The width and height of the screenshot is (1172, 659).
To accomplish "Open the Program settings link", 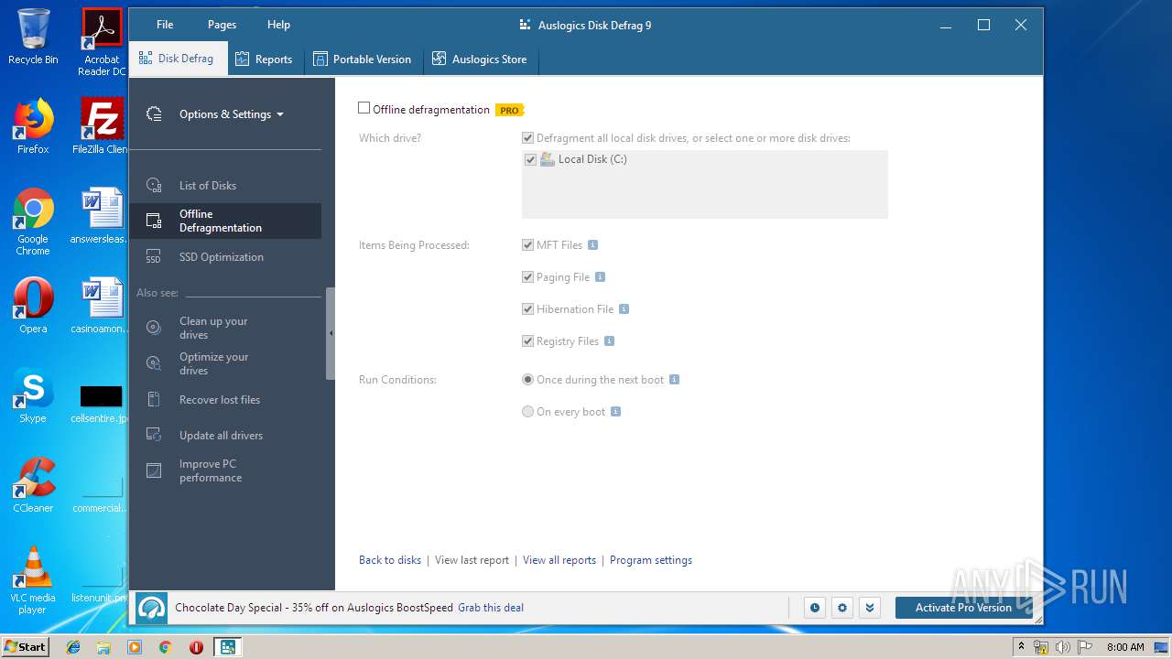I will tap(651, 560).
